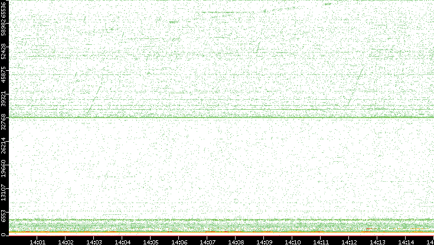The height and width of the screenshot is (245, 434).
Task: Click the 14:14 time axis label
Action: pyautogui.click(x=406, y=242)
